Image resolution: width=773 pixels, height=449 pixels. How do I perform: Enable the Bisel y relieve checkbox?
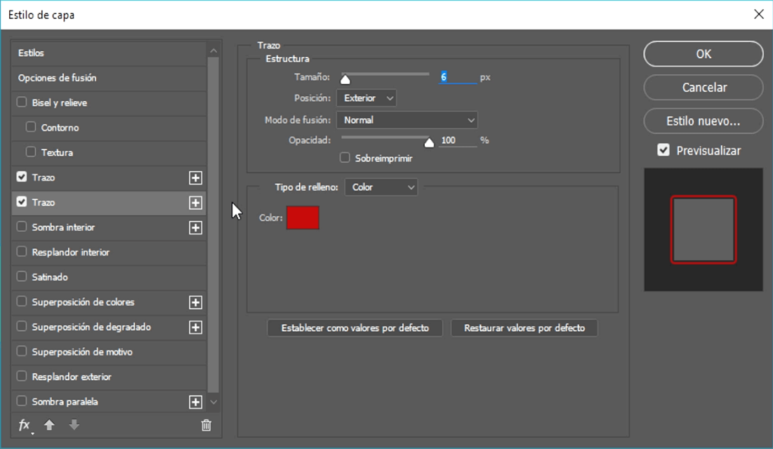tap(22, 102)
